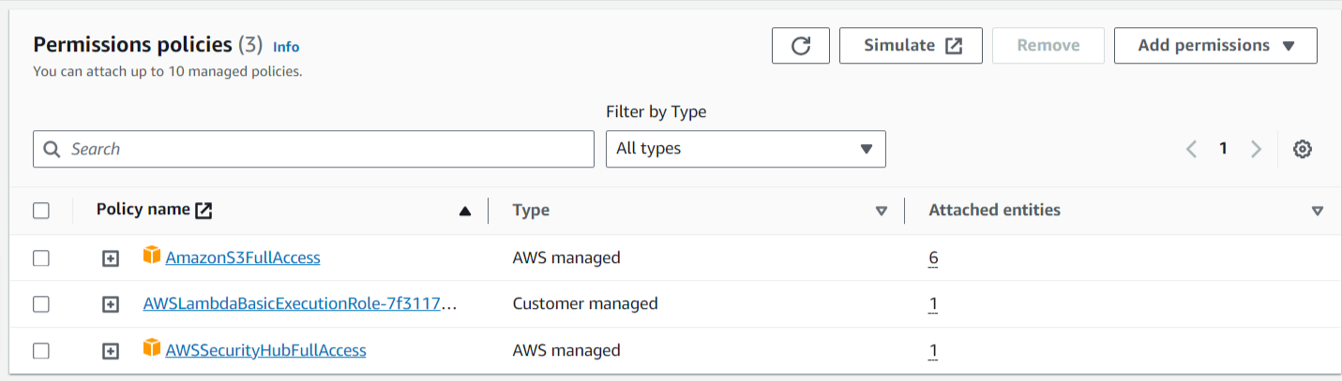Go to next page arrow

[x=1256, y=149]
